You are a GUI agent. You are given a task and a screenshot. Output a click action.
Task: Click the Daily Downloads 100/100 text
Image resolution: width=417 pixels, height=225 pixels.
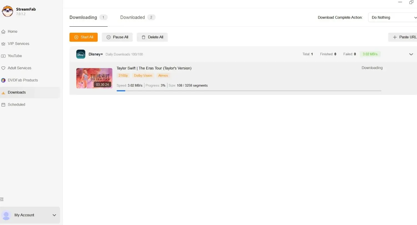point(124,54)
